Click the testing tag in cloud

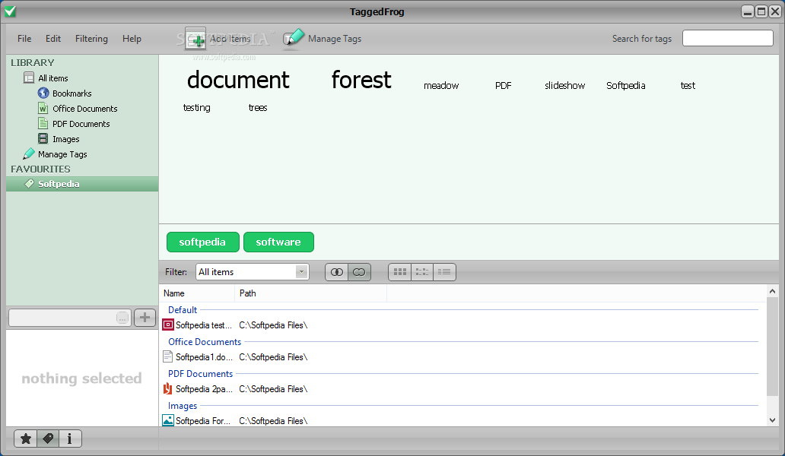(x=197, y=107)
